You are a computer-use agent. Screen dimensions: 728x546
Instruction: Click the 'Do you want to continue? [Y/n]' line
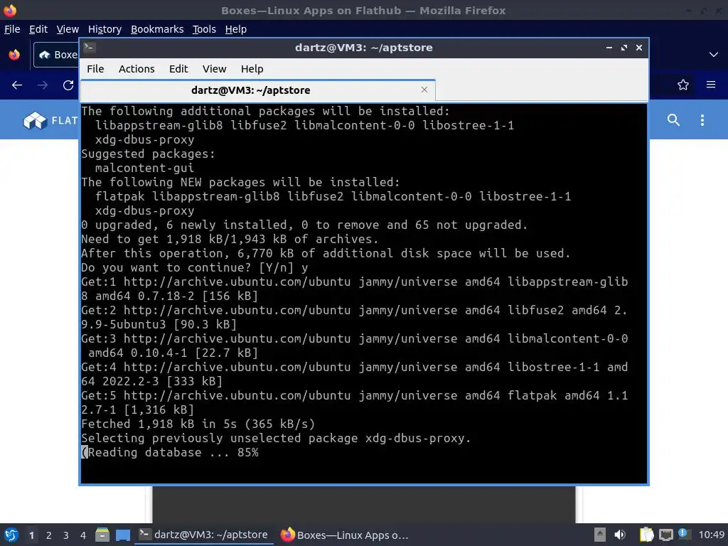click(x=194, y=267)
